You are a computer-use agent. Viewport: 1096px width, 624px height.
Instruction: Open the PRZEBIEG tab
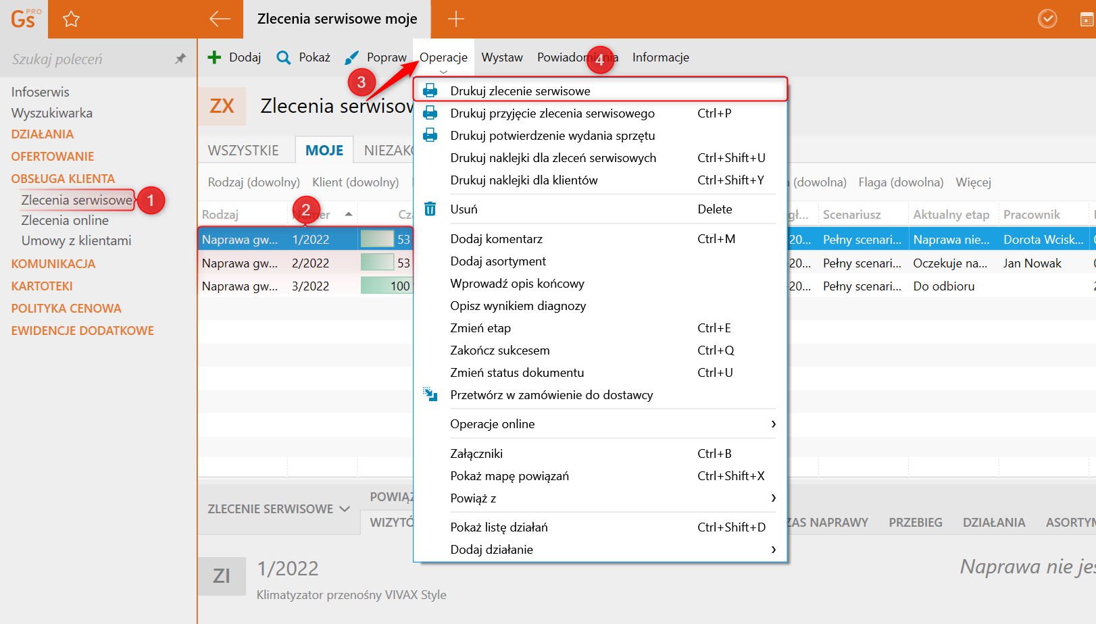[916, 522]
